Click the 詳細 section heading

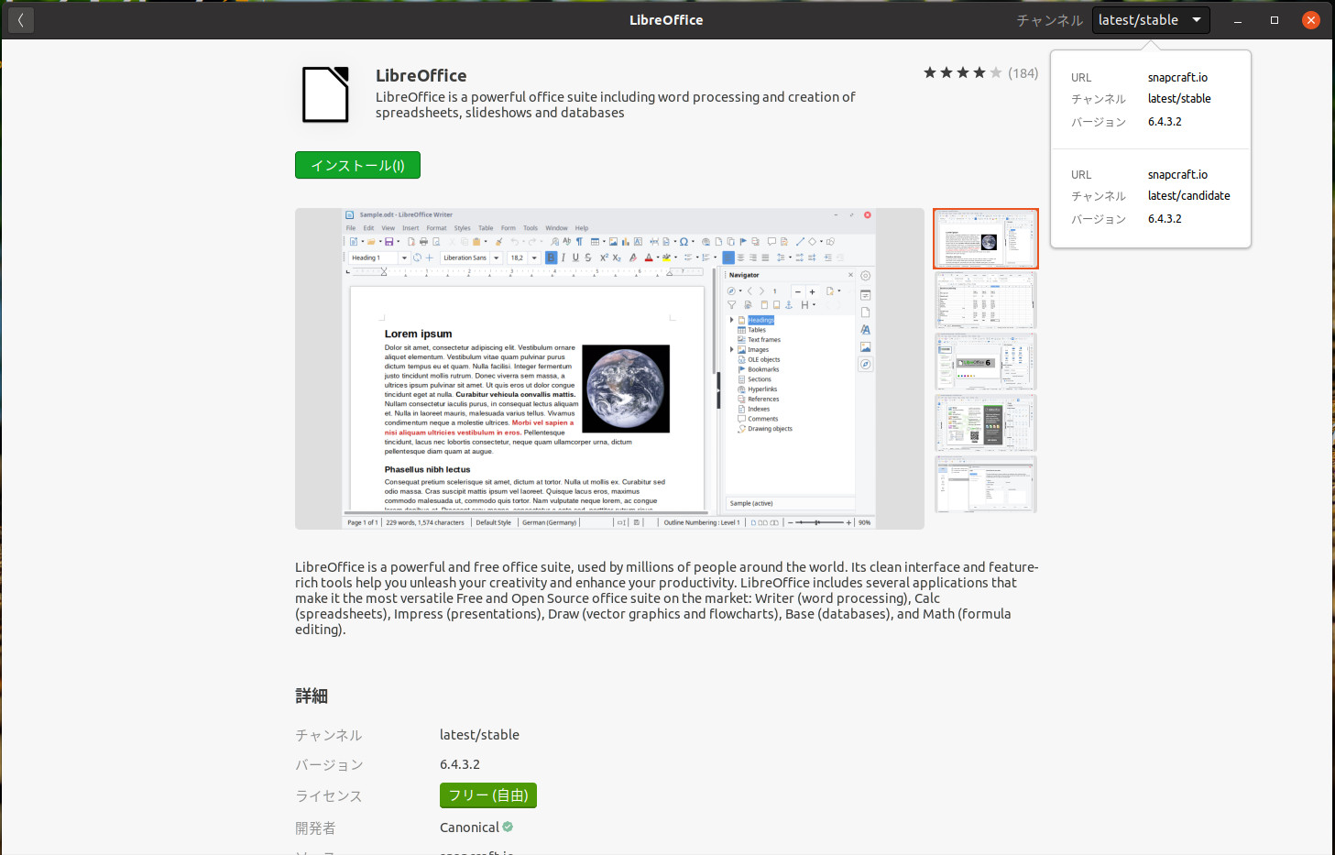[x=312, y=696]
